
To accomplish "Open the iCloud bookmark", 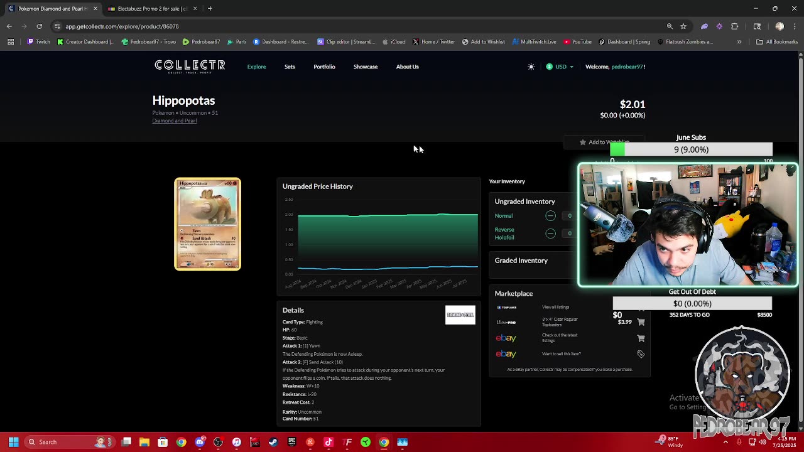I will coord(394,42).
